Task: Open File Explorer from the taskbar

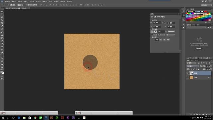Action: [24, 118]
